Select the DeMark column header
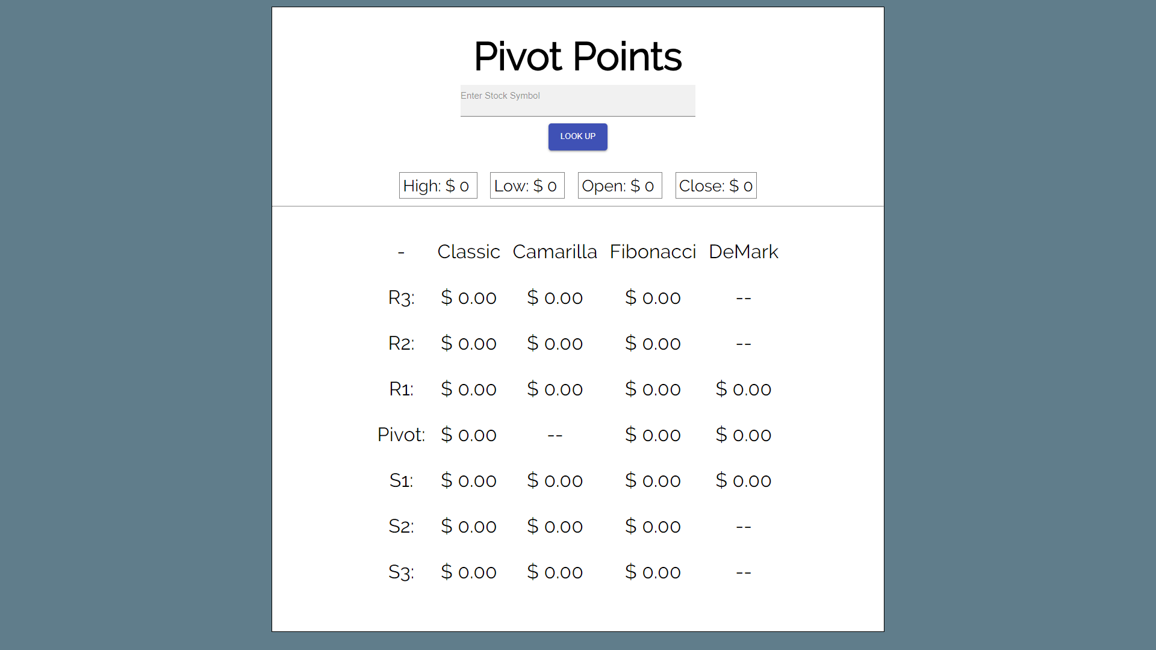Viewport: 1156px width, 650px height. (x=743, y=252)
